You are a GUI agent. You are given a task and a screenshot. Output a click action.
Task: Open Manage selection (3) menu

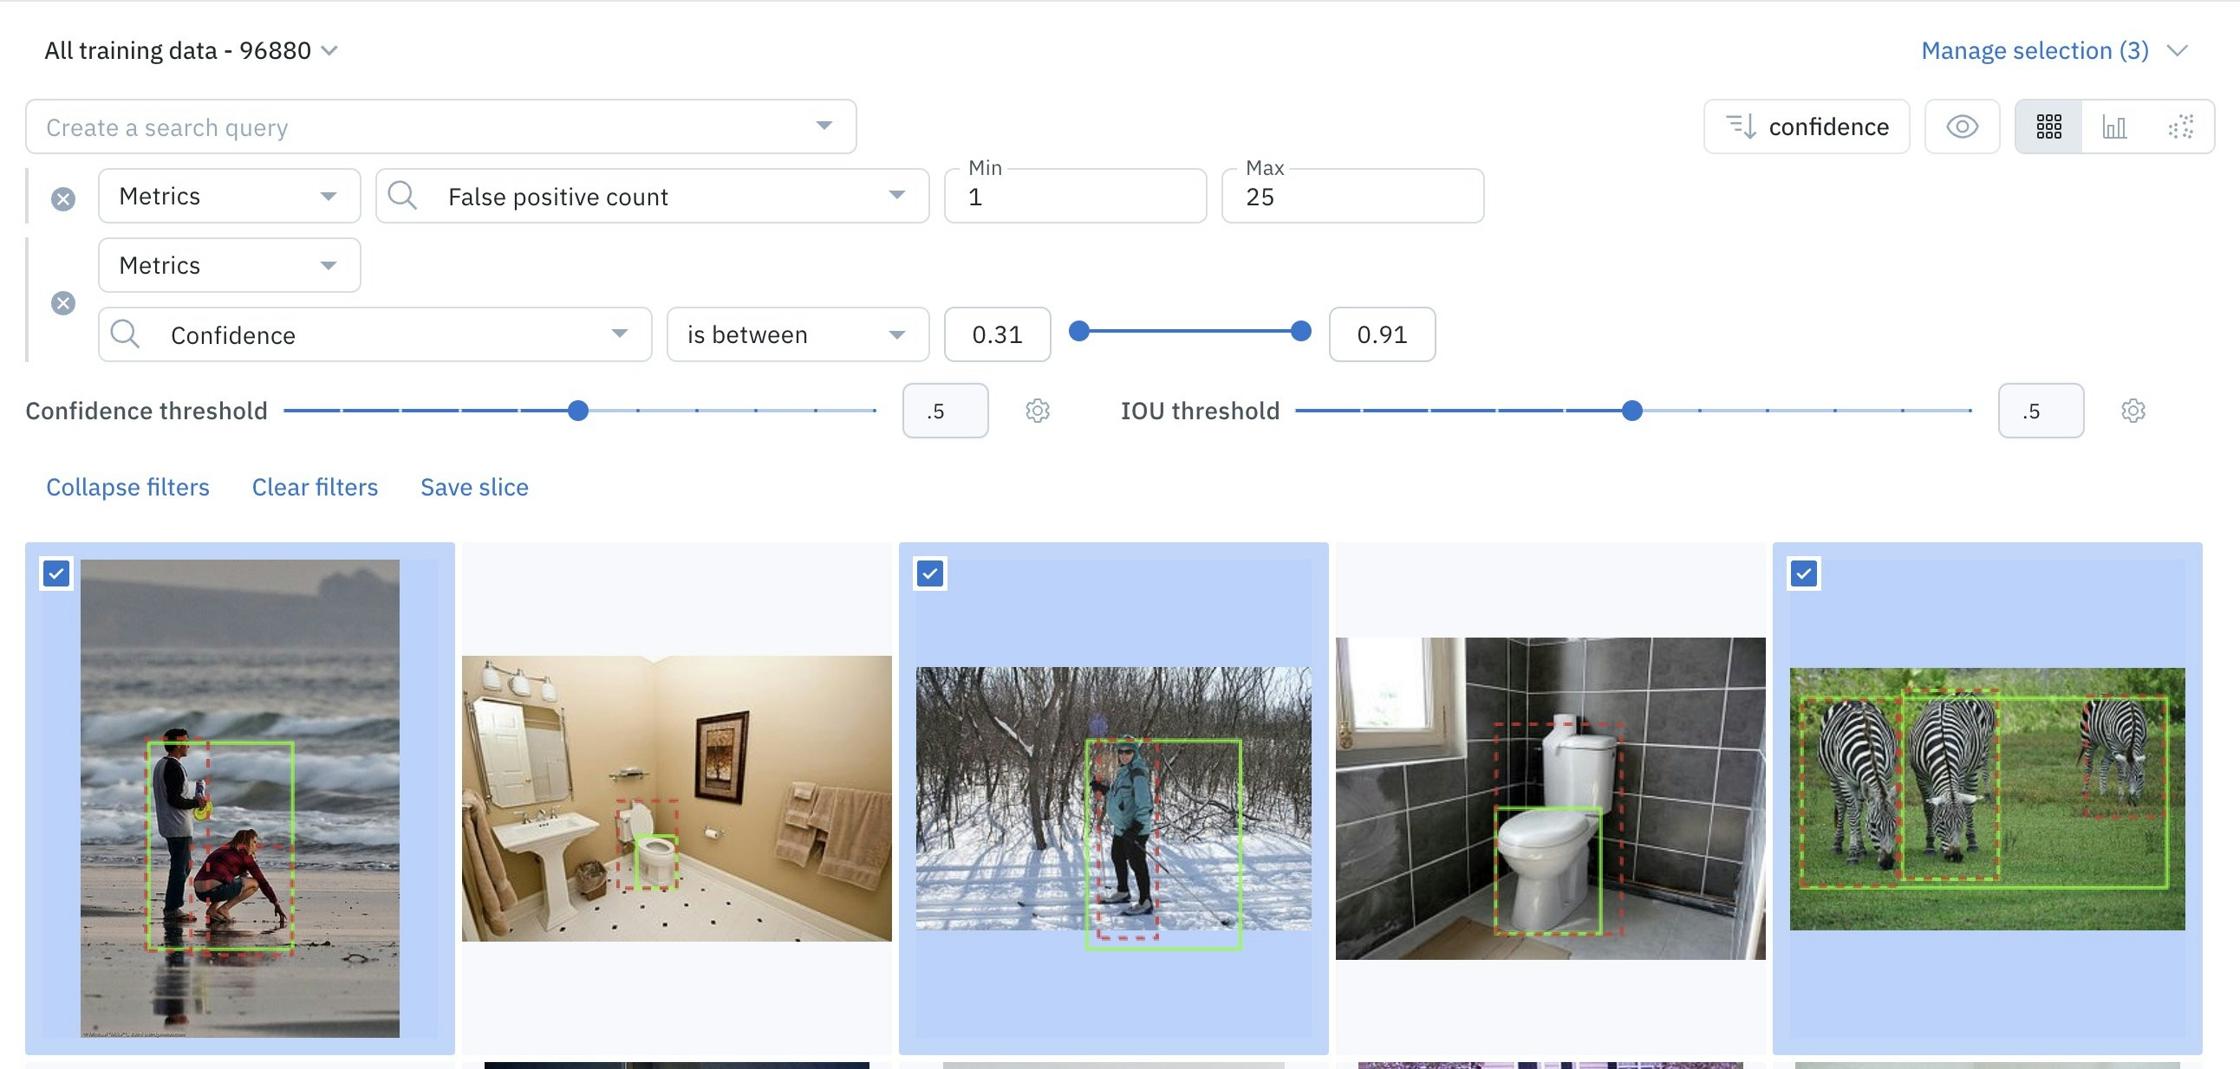click(2053, 50)
